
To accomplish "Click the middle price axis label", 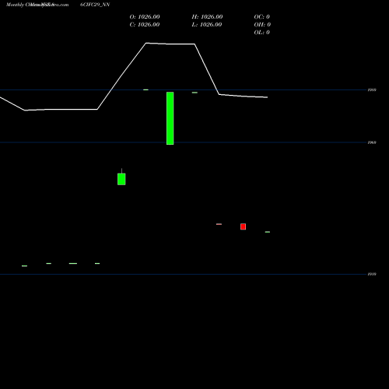I will coord(372,142).
